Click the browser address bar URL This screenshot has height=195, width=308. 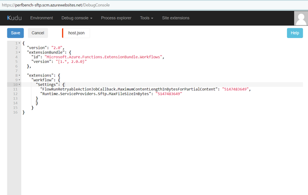click(56, 5)
